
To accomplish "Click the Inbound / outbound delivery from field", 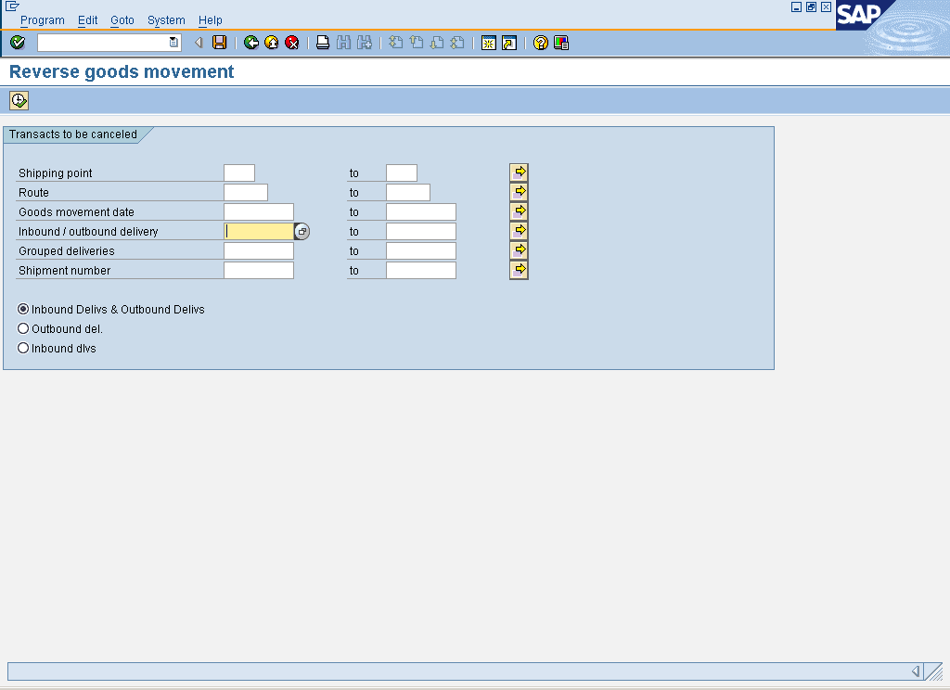I will [x=259, y=231].
